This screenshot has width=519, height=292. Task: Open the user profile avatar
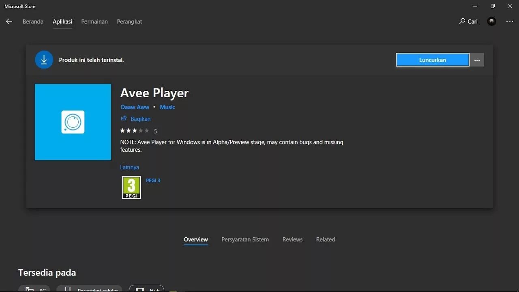(x=492, y=21)
